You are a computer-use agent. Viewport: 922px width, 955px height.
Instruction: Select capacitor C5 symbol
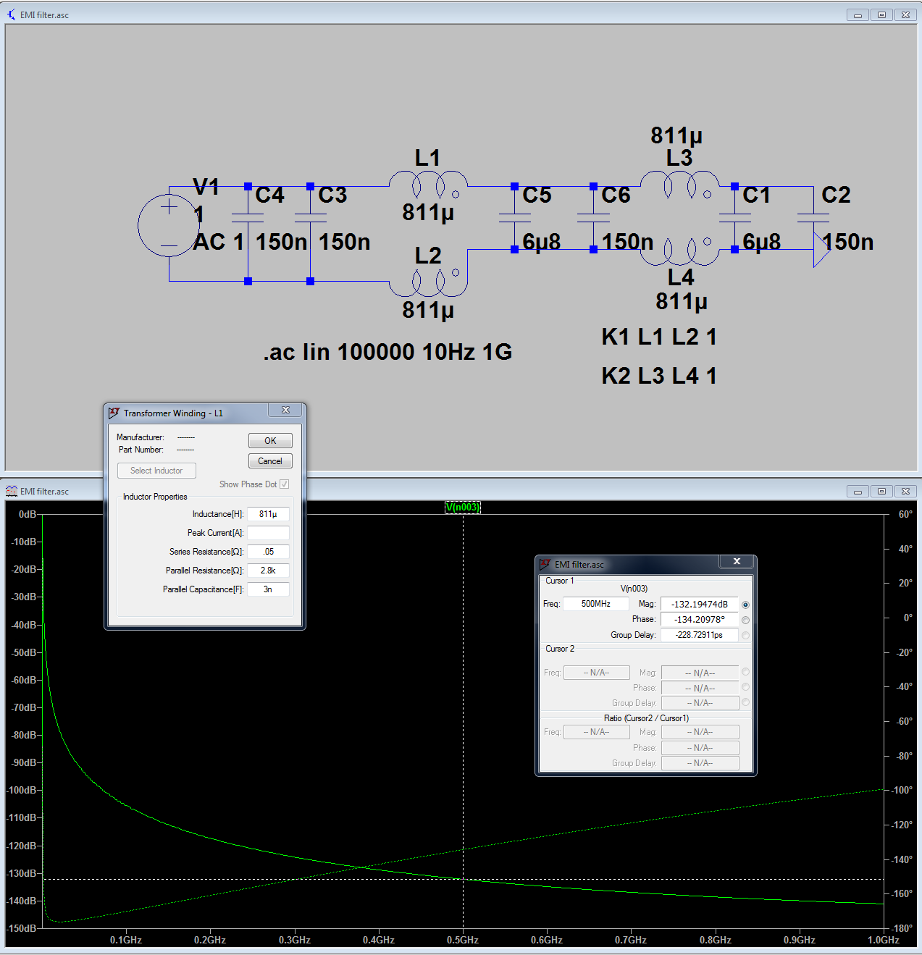tap(514, 217)
